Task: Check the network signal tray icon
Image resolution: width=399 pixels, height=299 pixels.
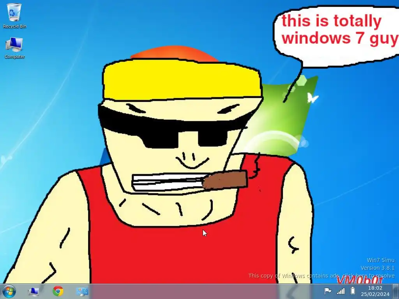Action: click(x=341, y=291)
